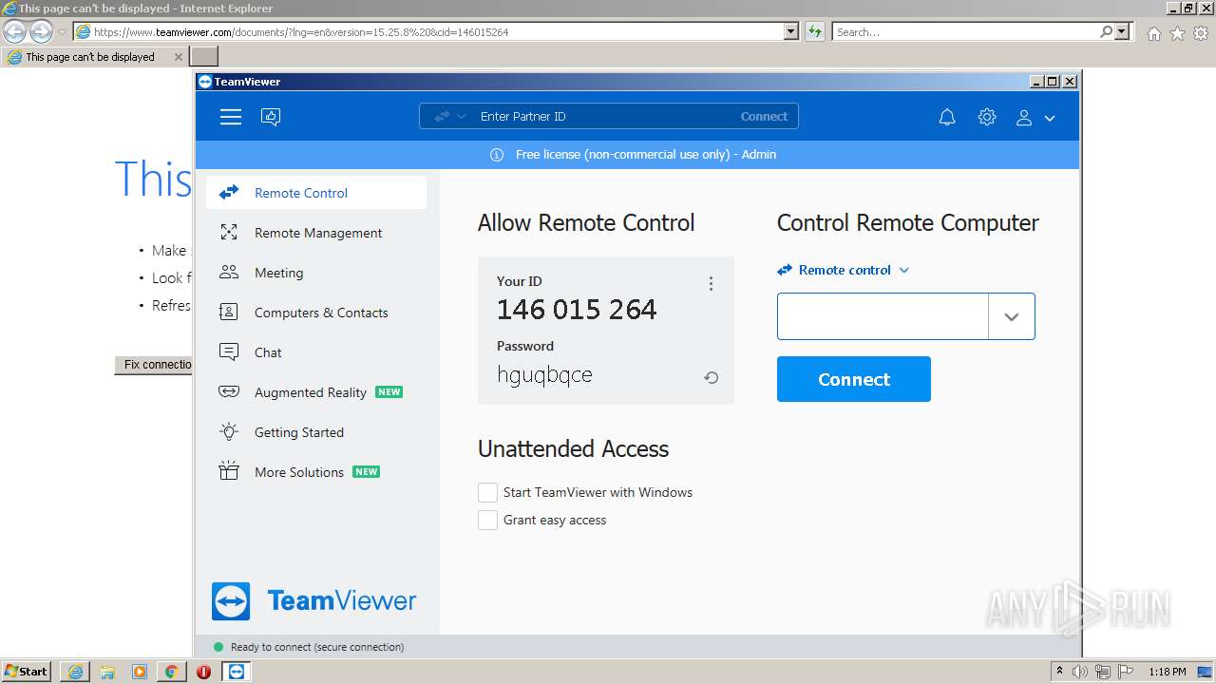Open IE favorites star
The image size is (1216, 684).
coord(1177,33)
